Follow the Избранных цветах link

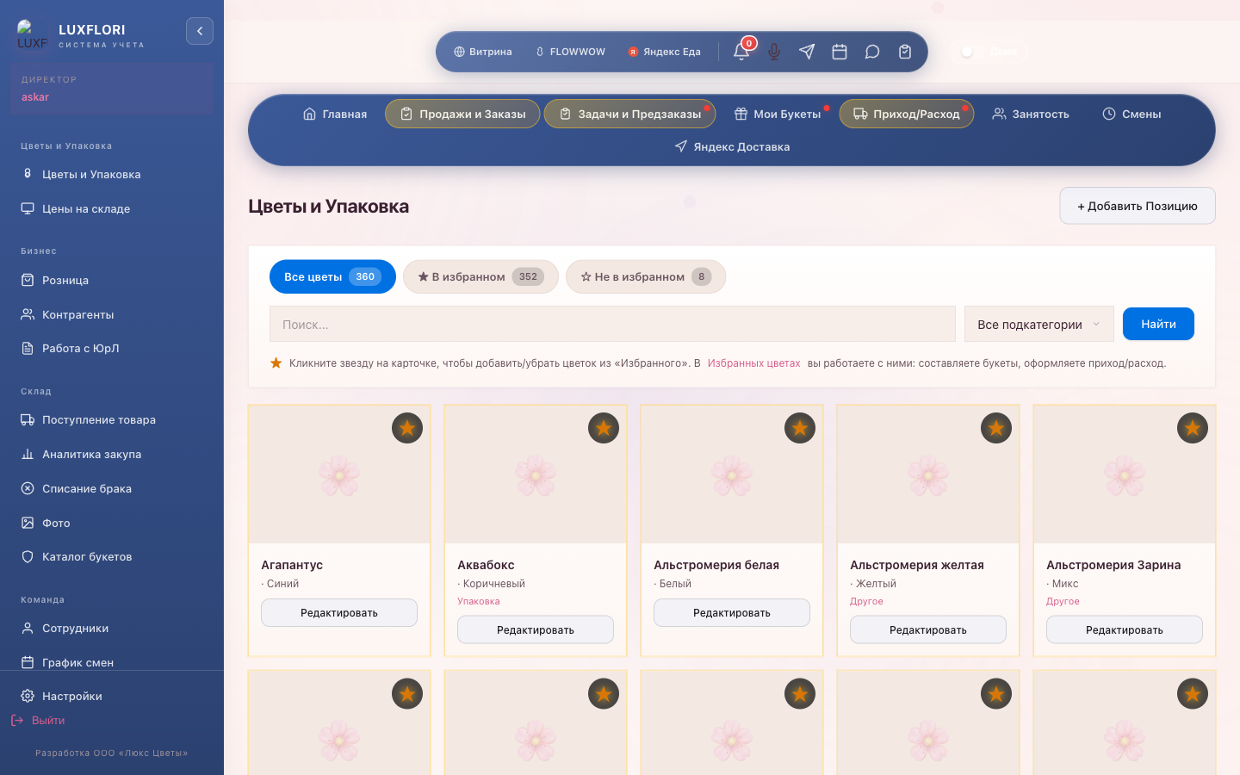tap(753, 363)
